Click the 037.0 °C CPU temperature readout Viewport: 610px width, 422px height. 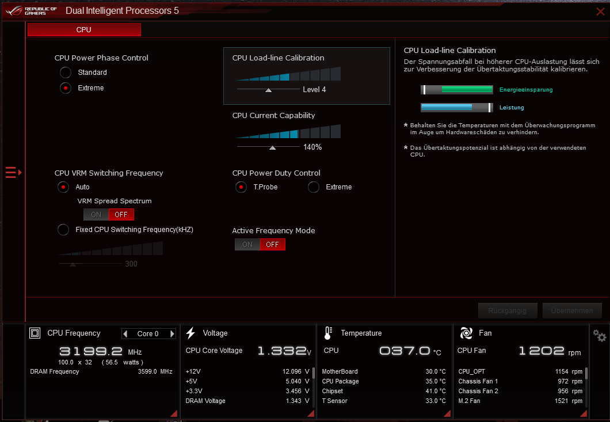[x=410, y=351]
